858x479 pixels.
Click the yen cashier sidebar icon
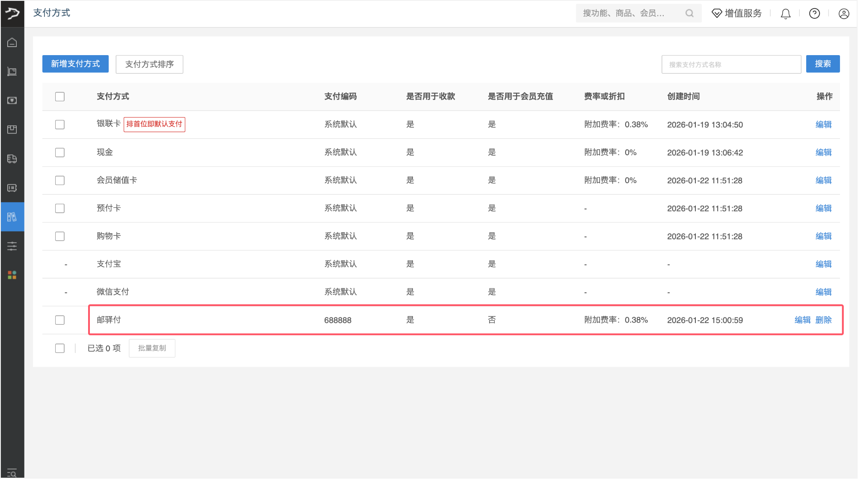[x=12, y=100]
